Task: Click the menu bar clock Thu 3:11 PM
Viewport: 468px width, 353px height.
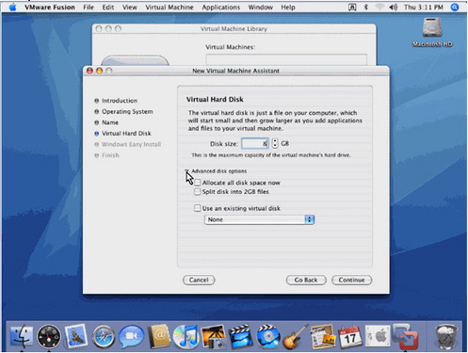Action: pyautogui.click(x=424, y=8)
